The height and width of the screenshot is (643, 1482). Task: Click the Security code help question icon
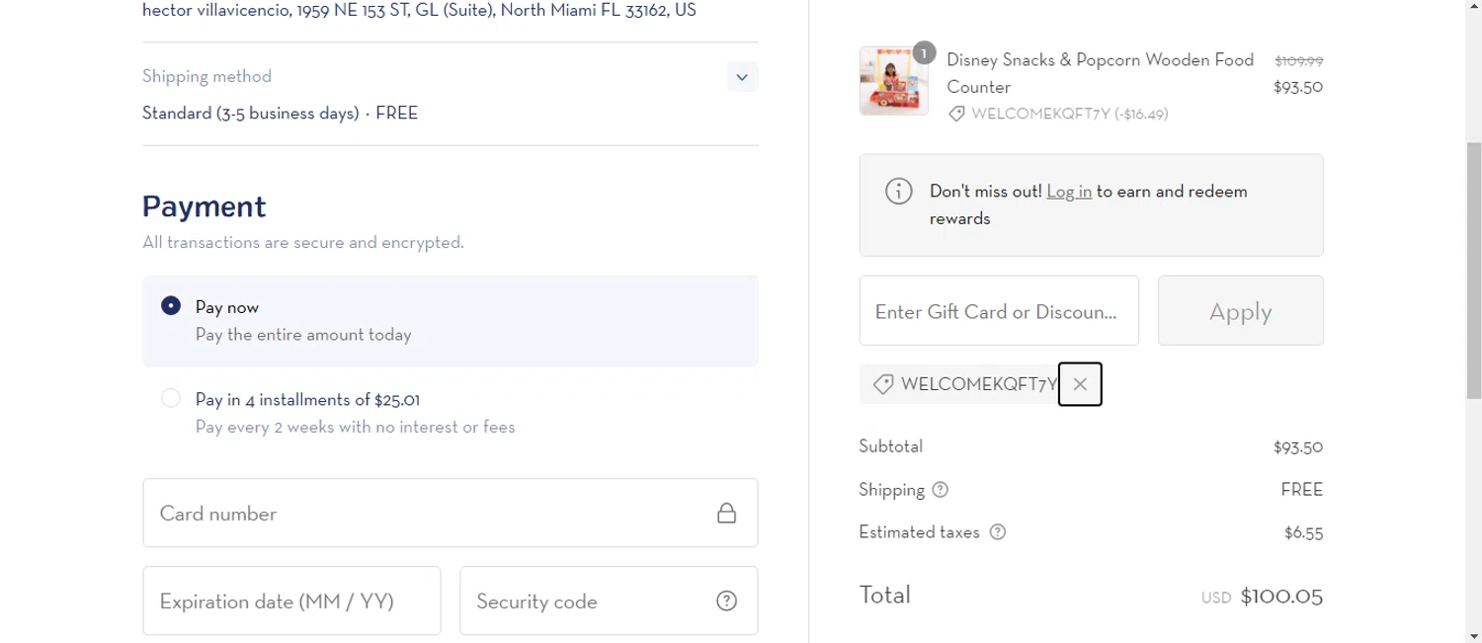[726, 601]
